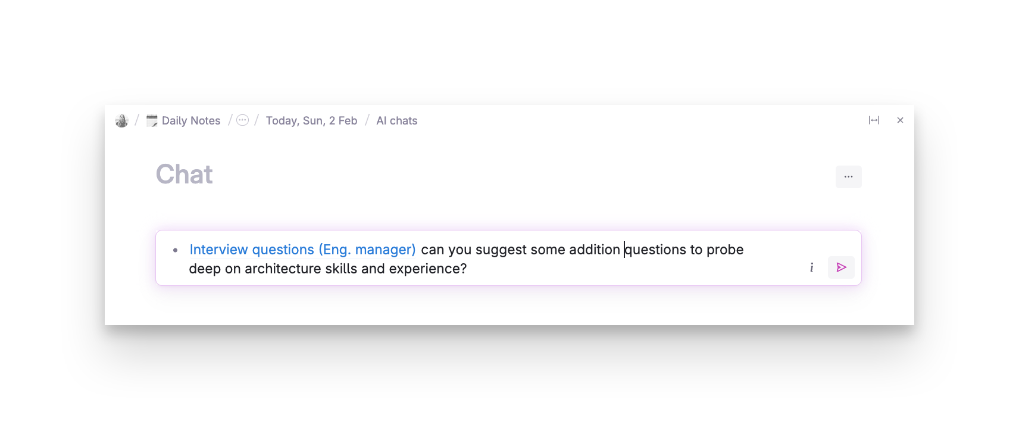
Task: Click the Daily Notes calendar icon
Action: click(x=152, y=121)
